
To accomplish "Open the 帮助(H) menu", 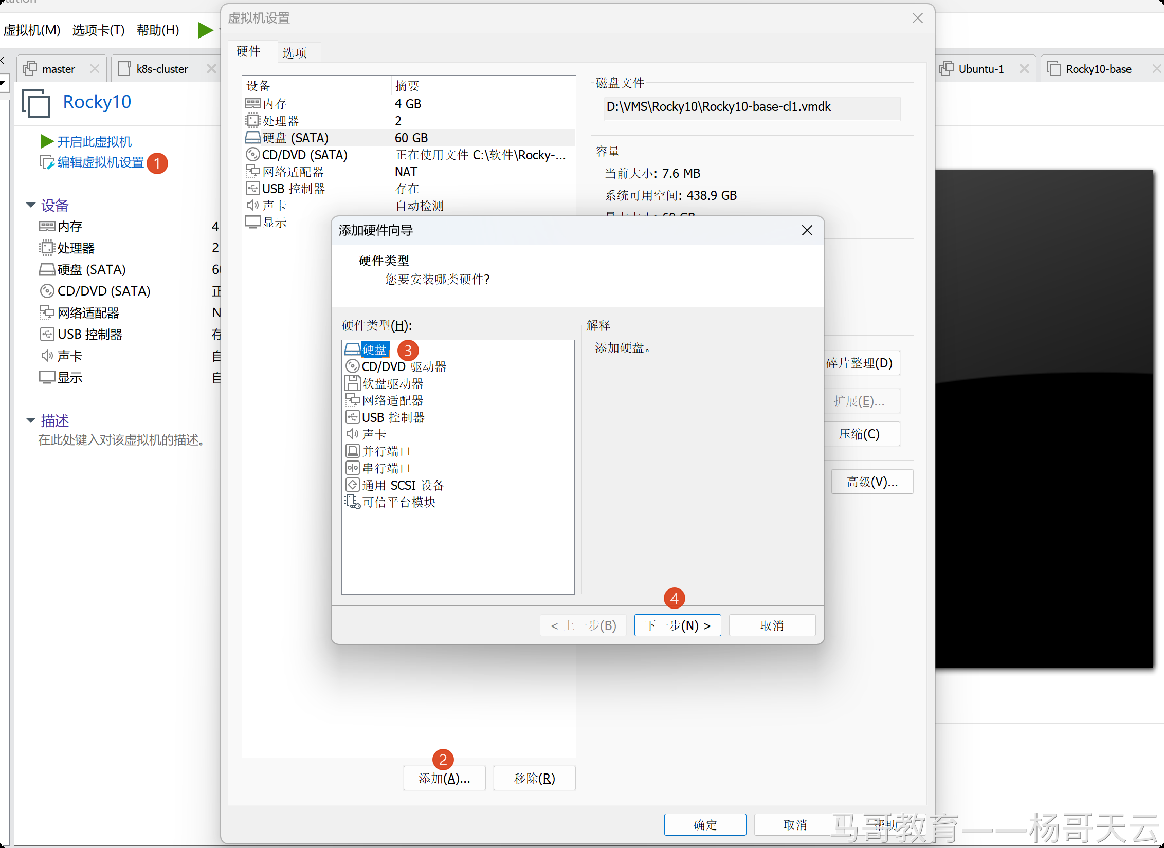I will point(158,30).
